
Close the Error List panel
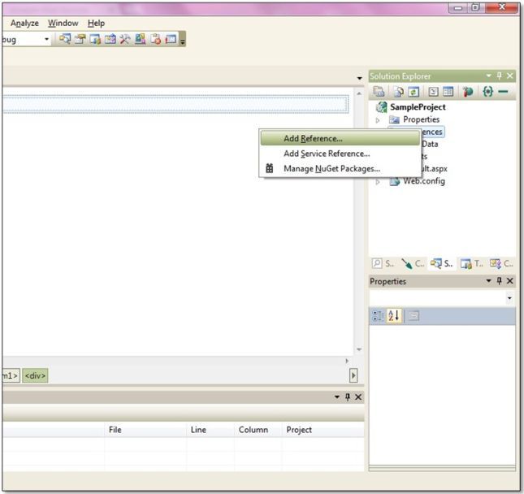pyautogui.click(x=358, y=396)
